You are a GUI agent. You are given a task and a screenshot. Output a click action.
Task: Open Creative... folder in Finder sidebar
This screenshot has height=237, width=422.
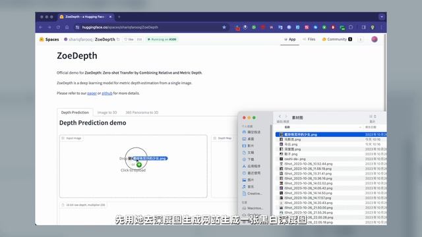(252, 194)
